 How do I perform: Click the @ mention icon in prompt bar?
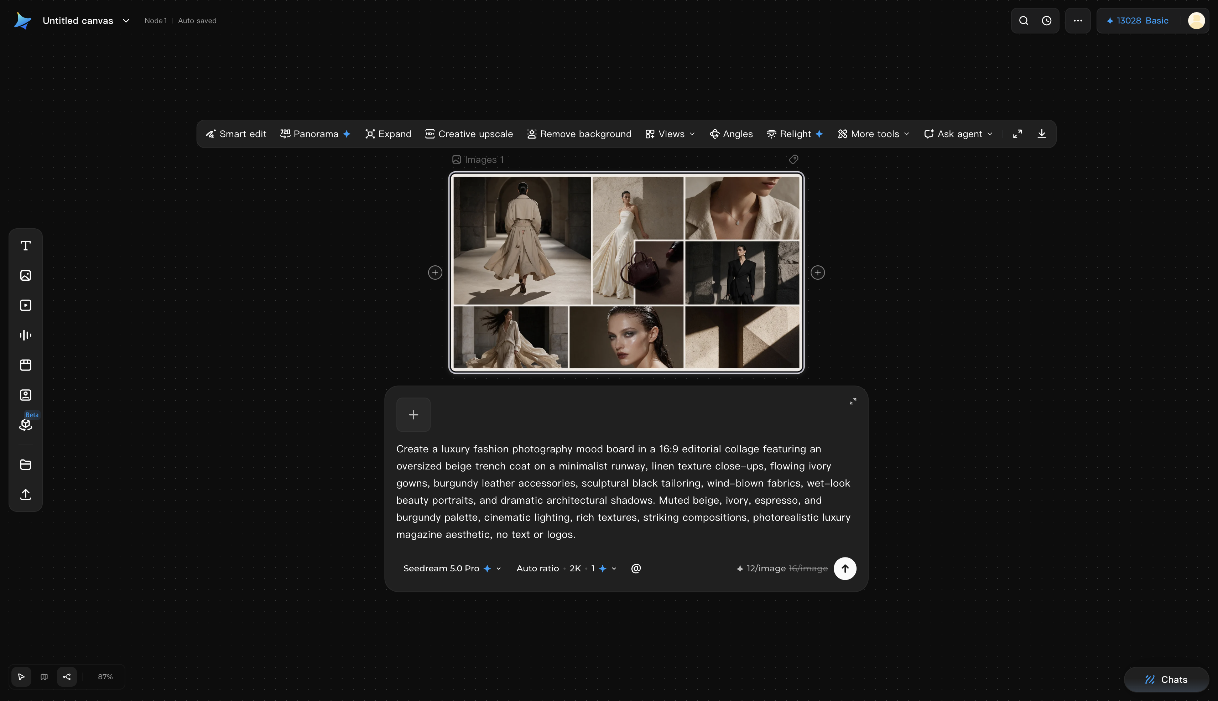click(636, 568)
